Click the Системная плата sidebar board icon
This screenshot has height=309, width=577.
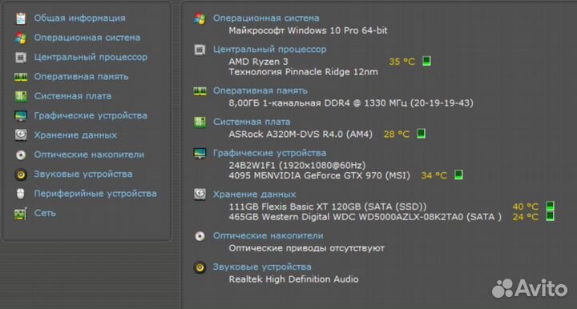tap(21, 96)
